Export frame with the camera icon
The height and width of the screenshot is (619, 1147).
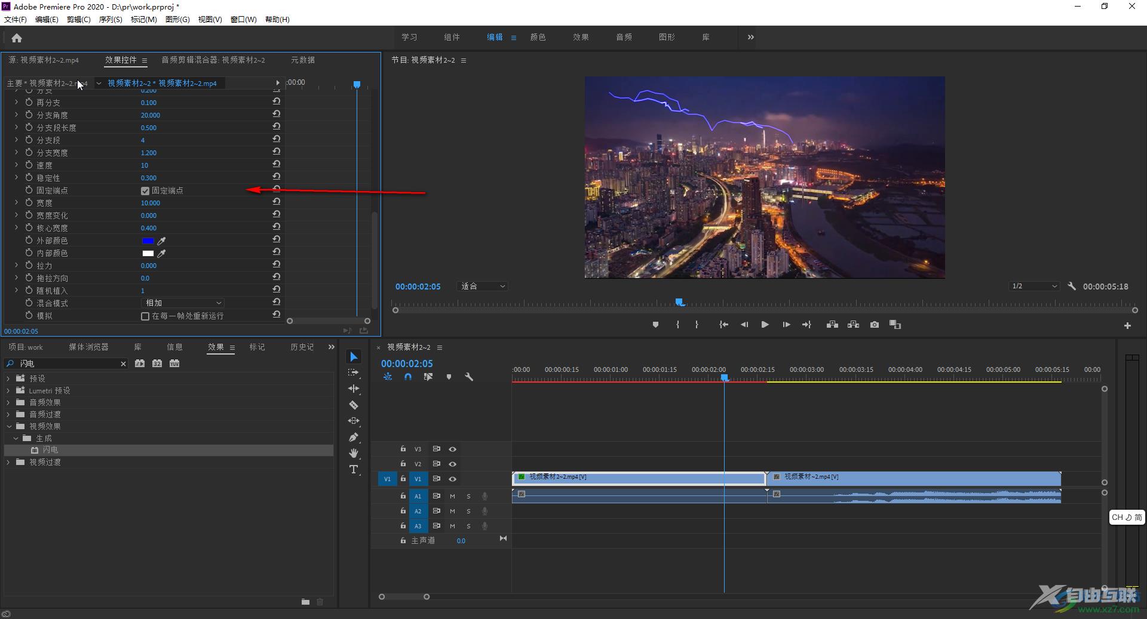[875, 325]
